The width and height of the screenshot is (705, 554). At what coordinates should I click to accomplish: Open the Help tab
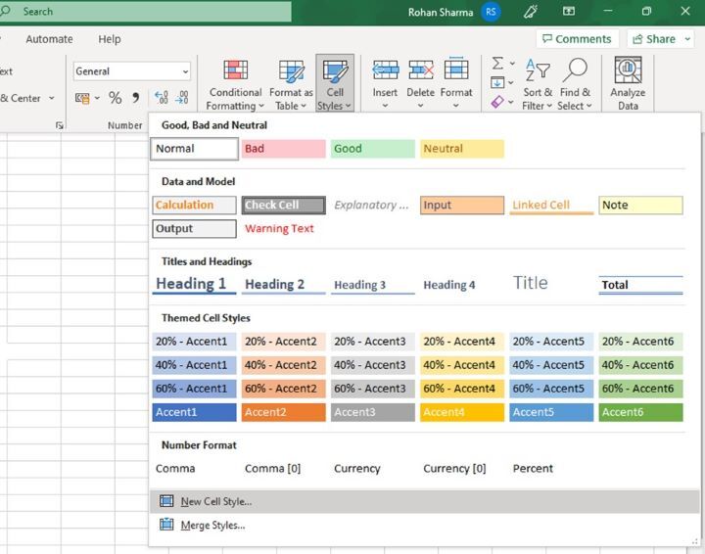[110, 39]
